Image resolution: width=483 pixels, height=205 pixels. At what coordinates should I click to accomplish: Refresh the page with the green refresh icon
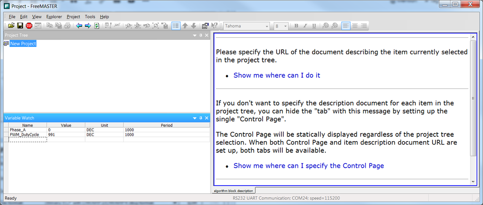96,26
